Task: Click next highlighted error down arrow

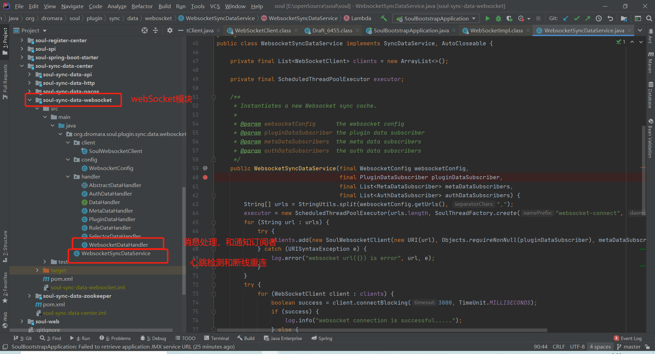Action: click(x=641, y=42)
